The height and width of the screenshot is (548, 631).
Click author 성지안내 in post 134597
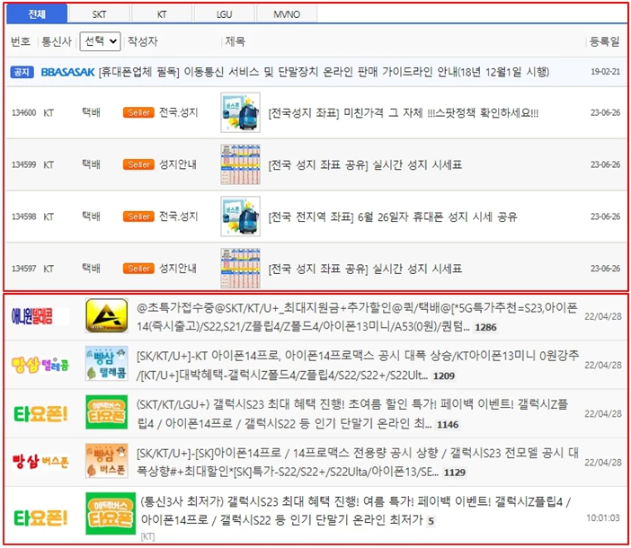[178, 269]
